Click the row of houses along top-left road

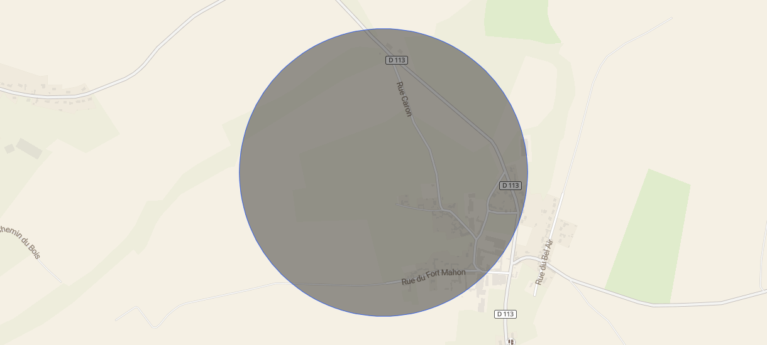pos(44,92)
